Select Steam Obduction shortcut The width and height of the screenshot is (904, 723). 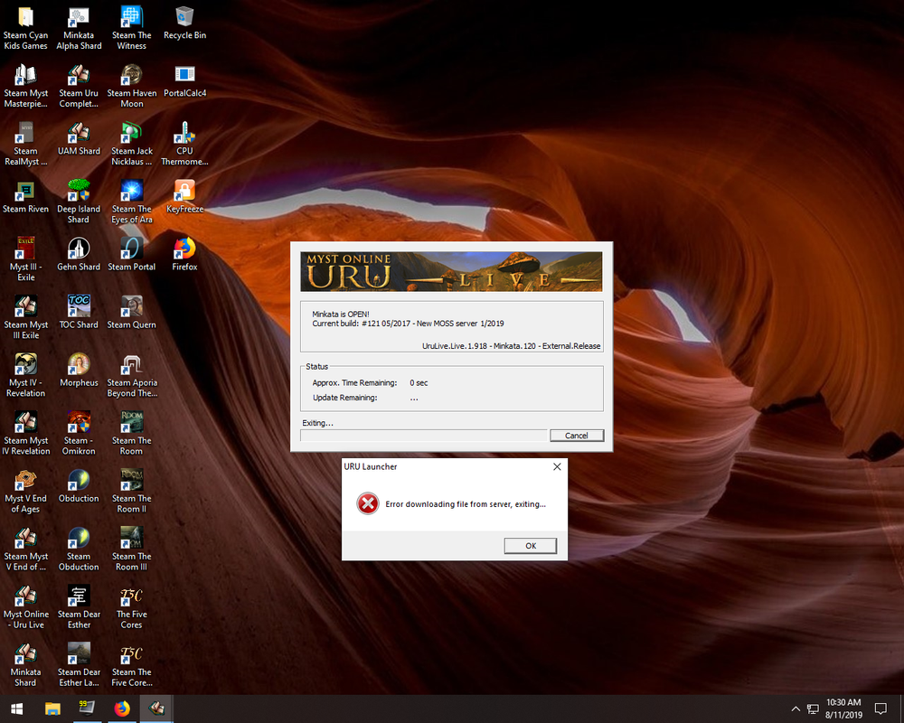tap(79, 549)
